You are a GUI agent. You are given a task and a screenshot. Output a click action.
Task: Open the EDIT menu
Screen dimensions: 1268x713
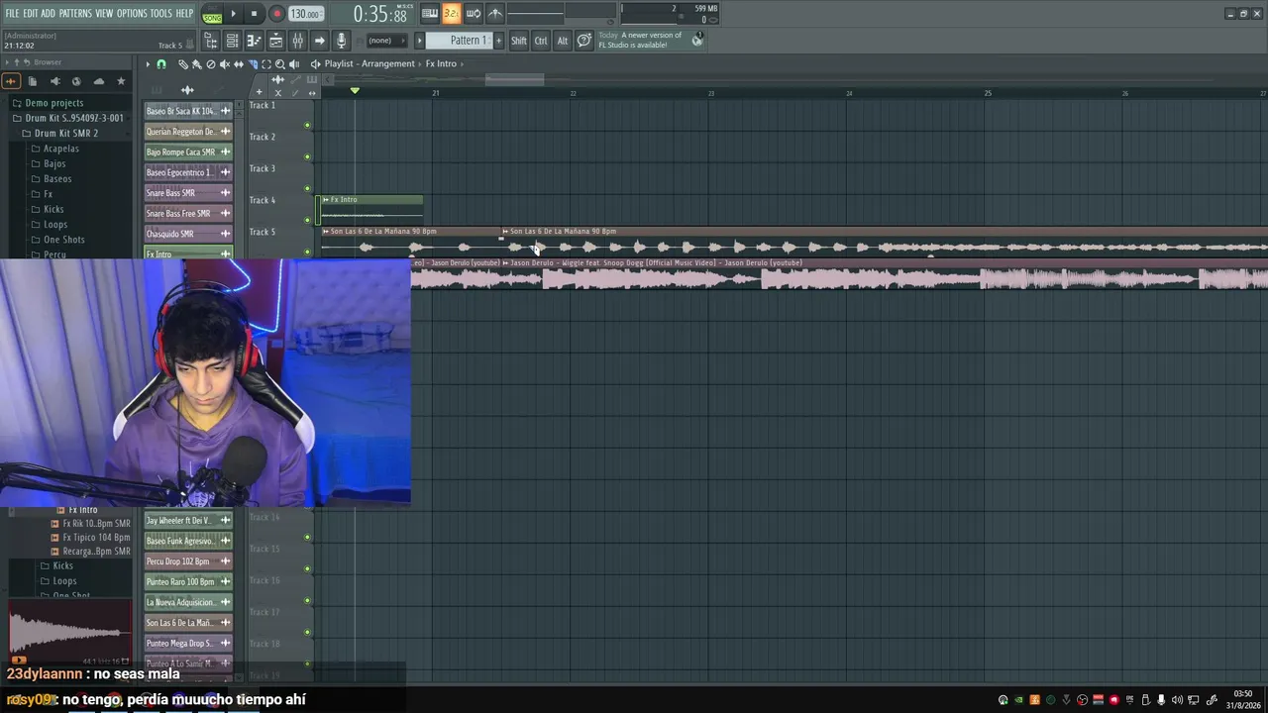click(31, 13)
